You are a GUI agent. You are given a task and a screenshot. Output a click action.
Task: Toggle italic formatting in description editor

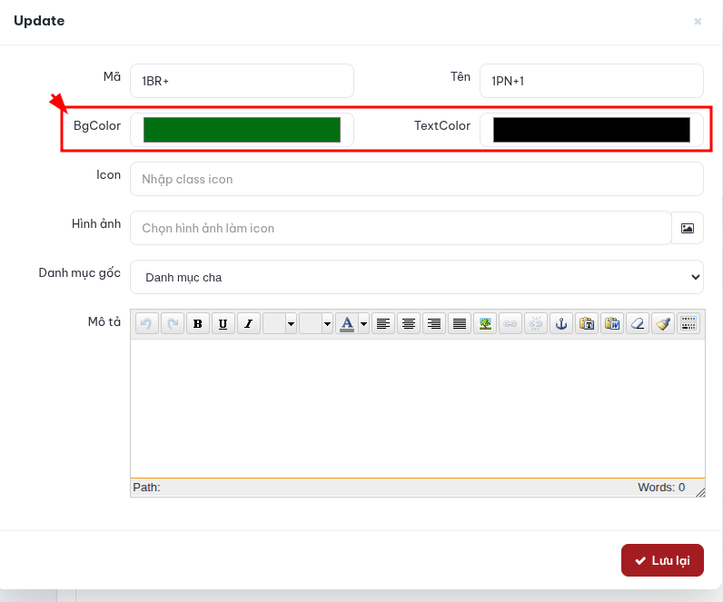click(x=249, y=323)
